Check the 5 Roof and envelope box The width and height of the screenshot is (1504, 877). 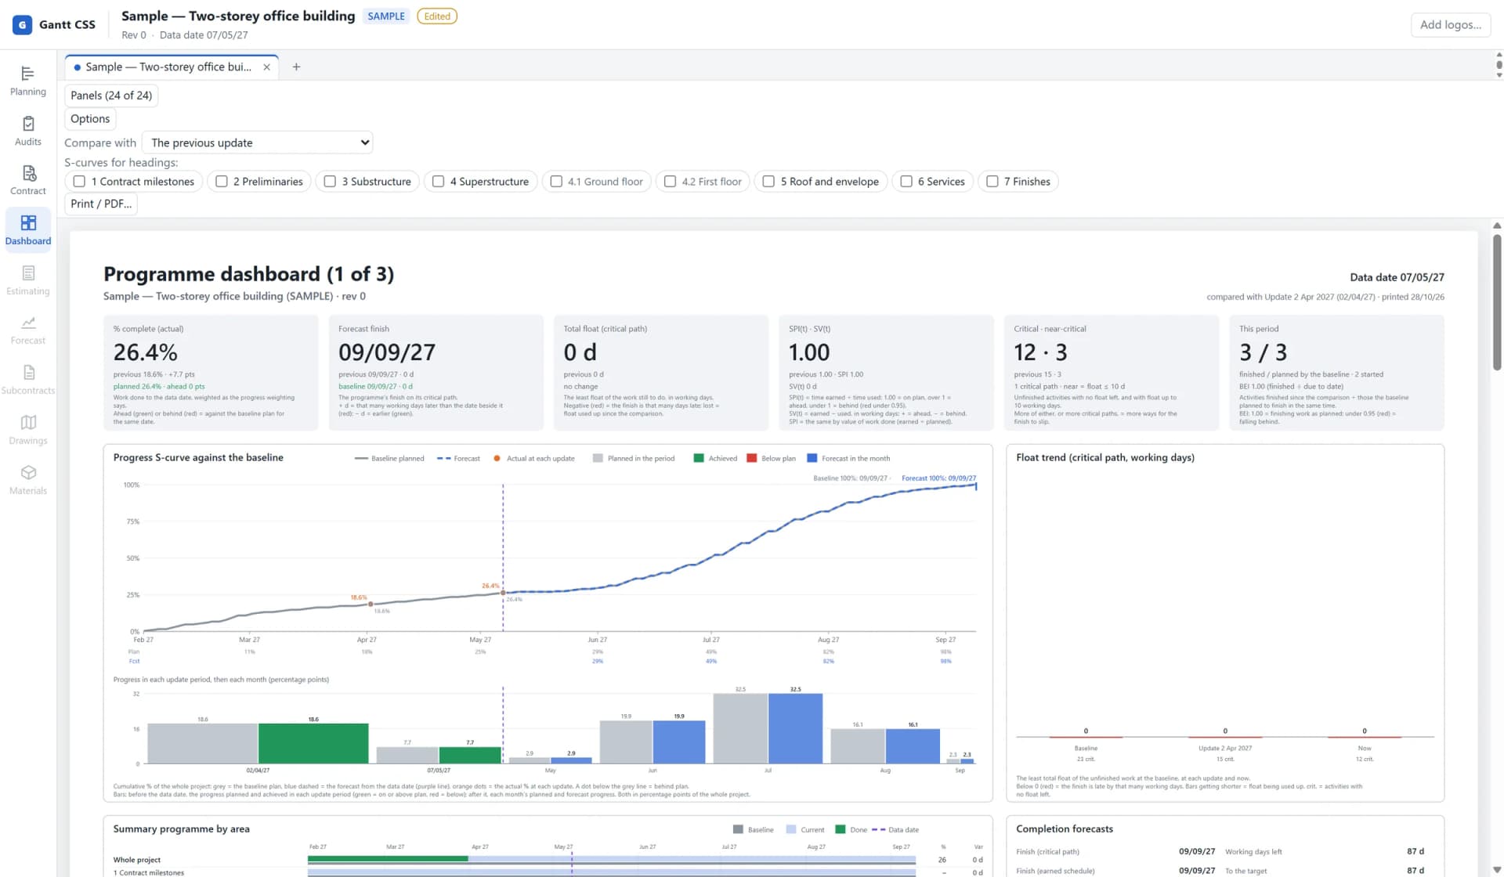[x=768, y=182]
